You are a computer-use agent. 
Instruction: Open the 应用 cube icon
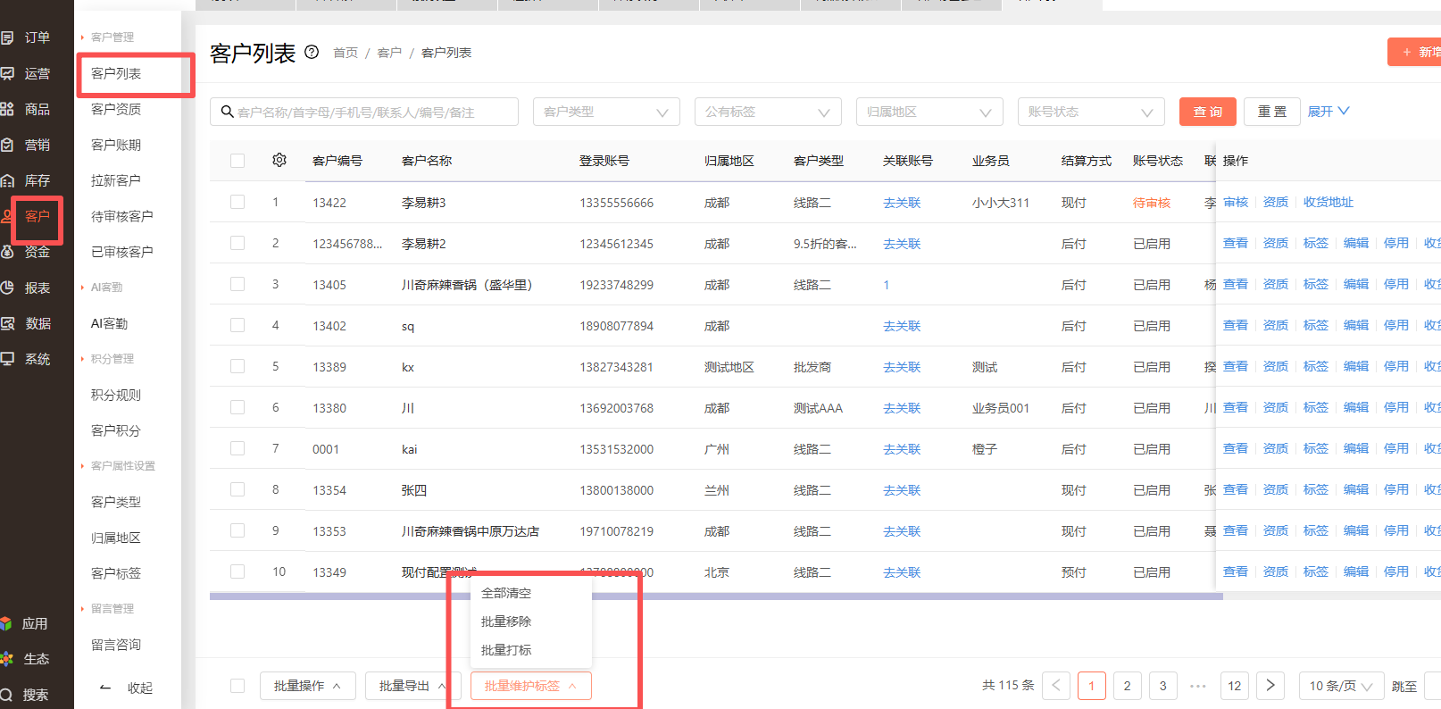tap(6, 623)
